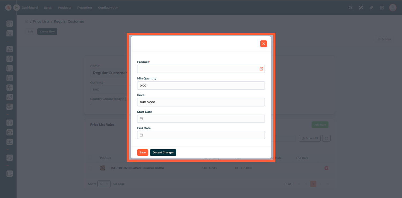Open the Configuration menu
The width and height of the screenshot is (402, 198).
[108, 8]
